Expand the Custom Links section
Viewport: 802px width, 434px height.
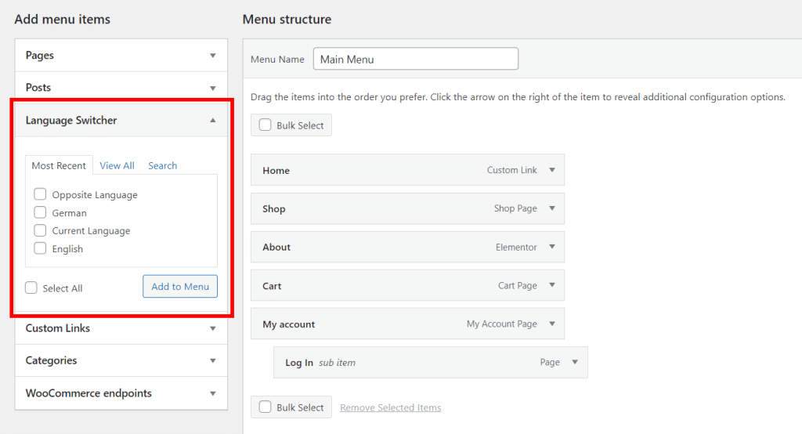pyautogui.click(x=212, y=328)
